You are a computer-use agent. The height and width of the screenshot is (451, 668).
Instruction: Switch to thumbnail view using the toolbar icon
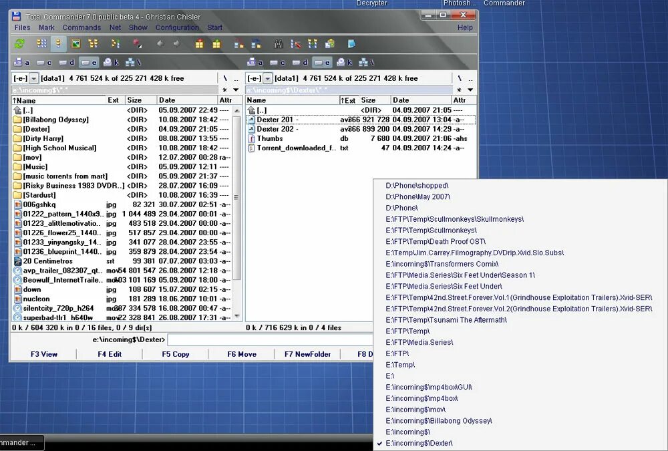click(x=75, y=43)
